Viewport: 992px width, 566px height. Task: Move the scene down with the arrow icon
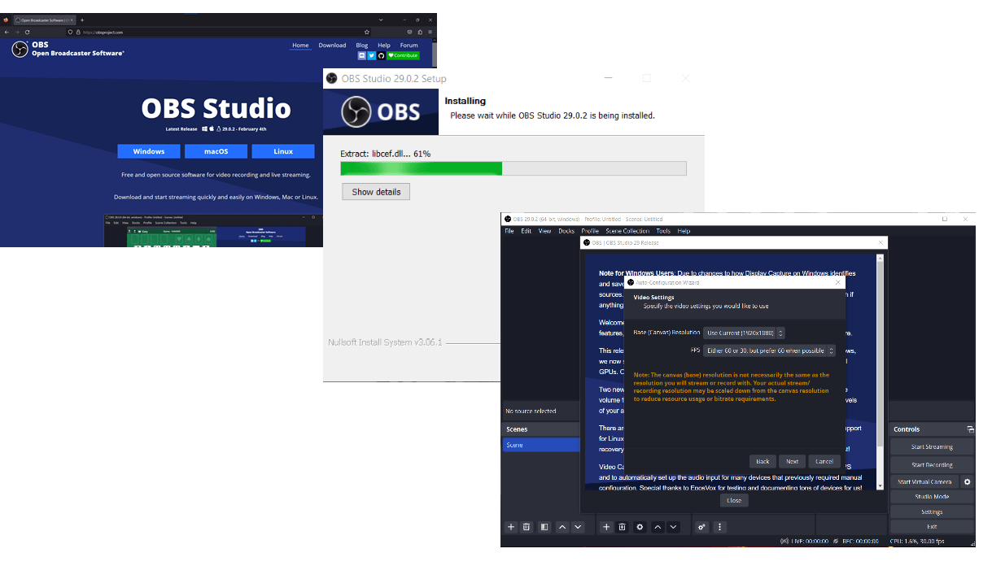578,527
